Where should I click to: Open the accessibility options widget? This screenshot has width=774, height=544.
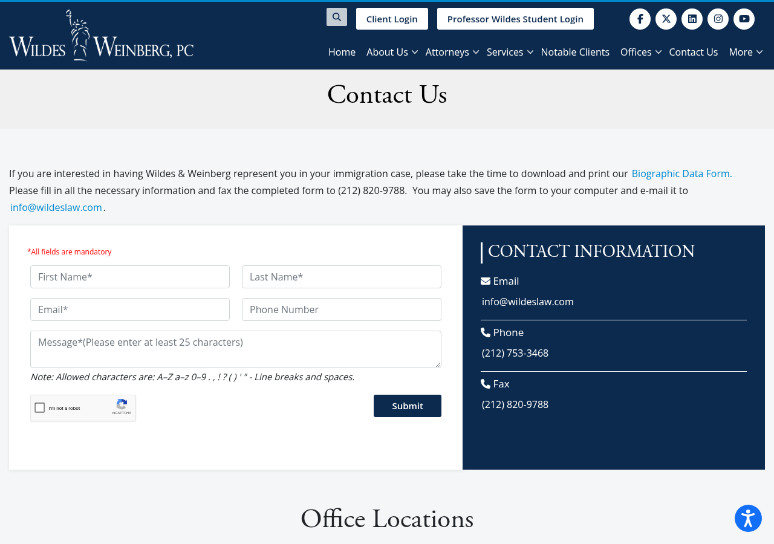coord(748,519)
